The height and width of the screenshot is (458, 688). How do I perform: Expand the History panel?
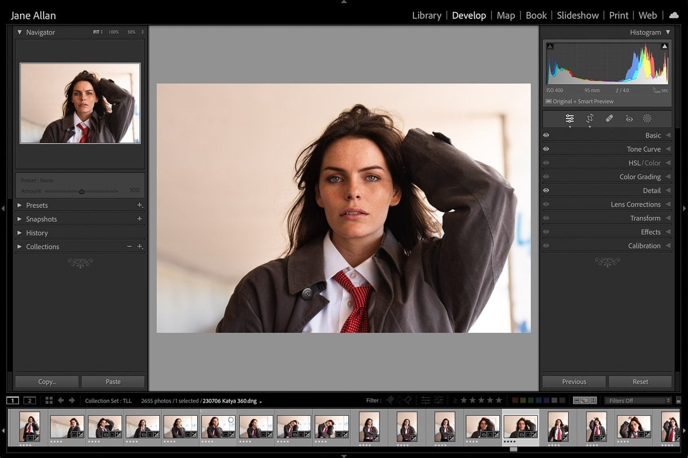(x=19, y=233)
